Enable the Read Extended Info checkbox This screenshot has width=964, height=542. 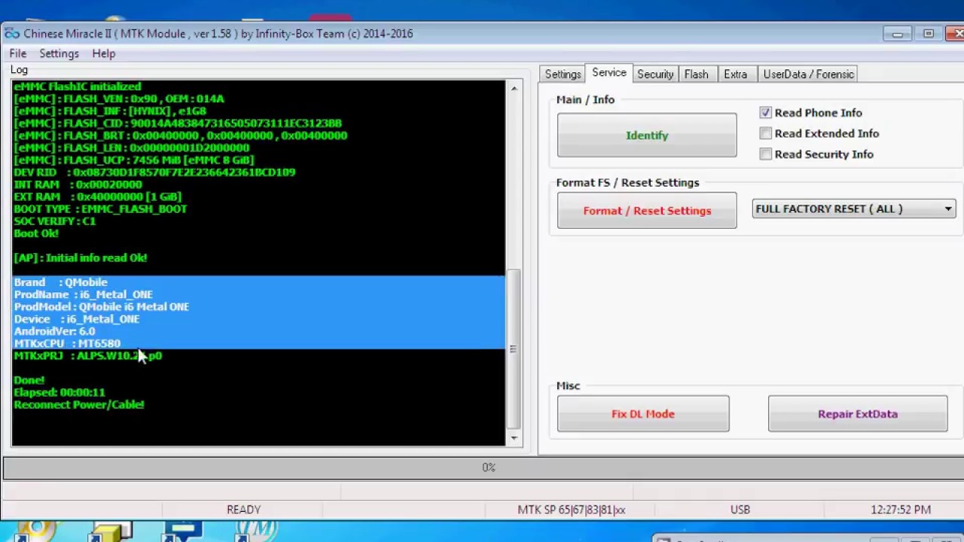point(766,133)
